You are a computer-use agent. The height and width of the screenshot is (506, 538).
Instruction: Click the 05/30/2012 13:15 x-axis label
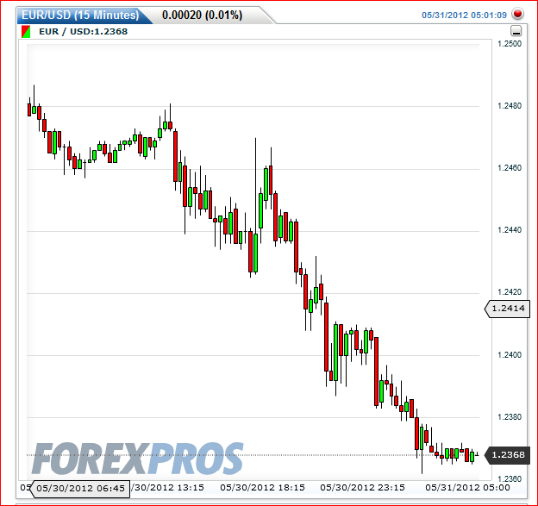click(167, 488)
